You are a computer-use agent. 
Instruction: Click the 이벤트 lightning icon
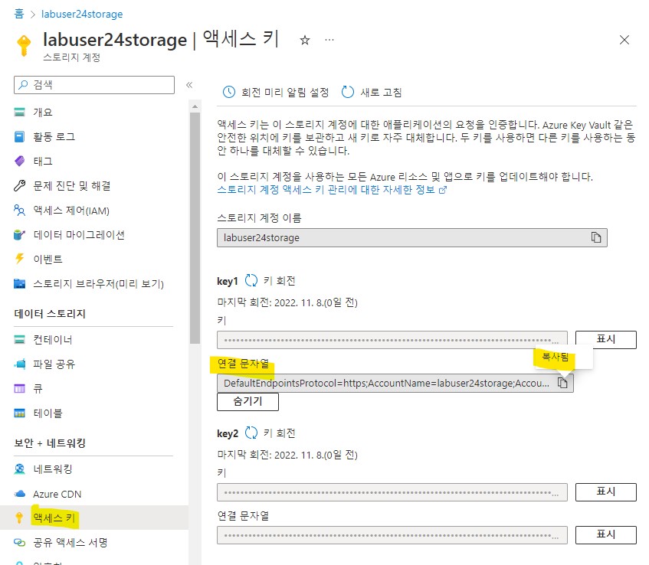(19, 259)
